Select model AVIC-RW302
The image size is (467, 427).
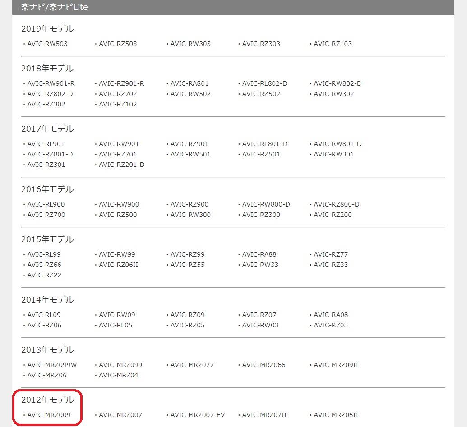[334, 94]
